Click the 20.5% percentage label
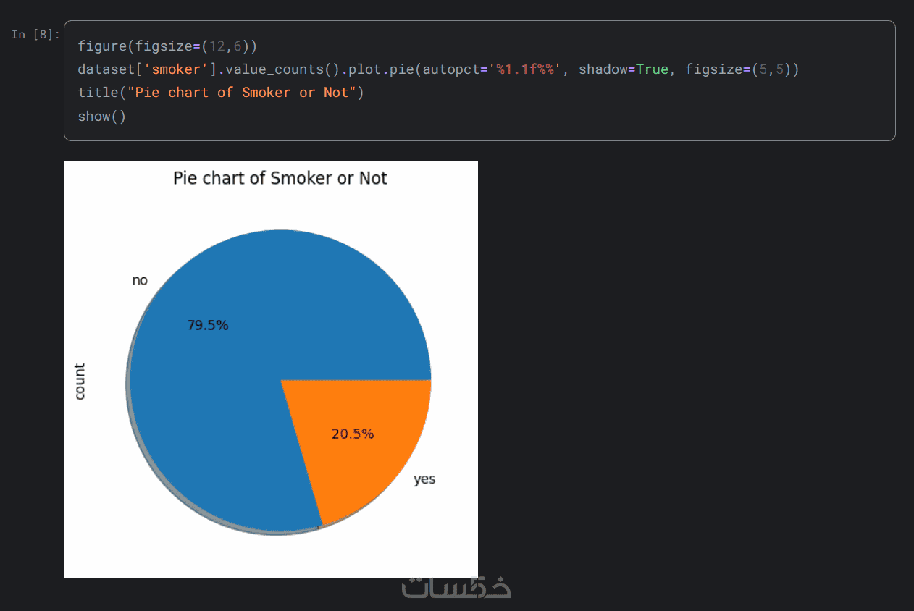 coord(353,434)
